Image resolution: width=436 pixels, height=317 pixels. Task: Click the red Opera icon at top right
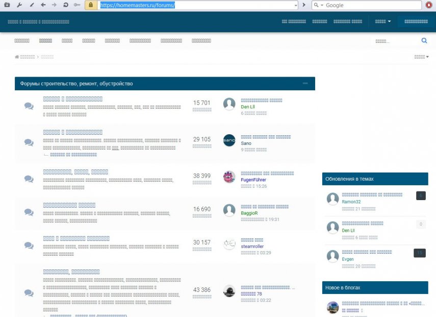tap(430, 5)
